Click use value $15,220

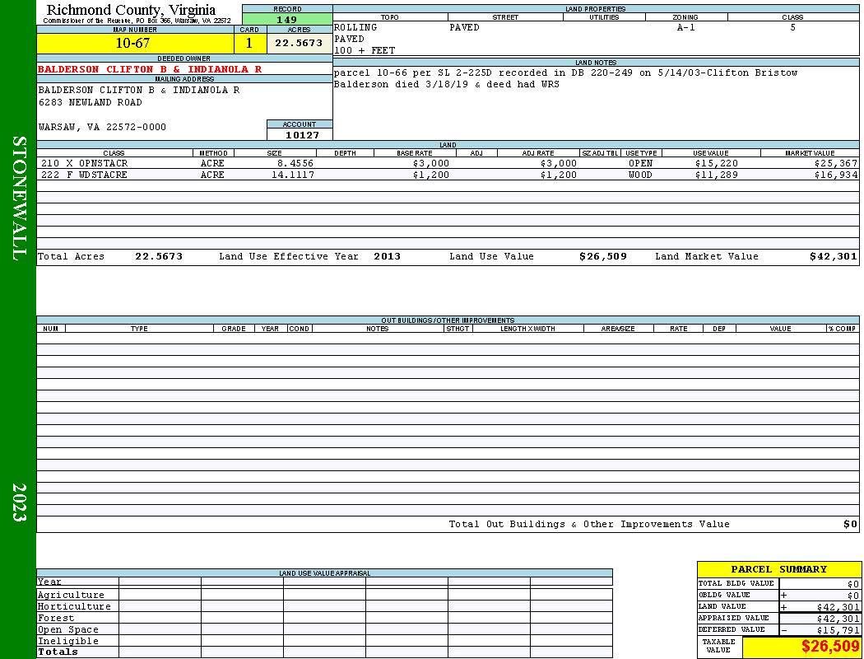(717, 163)
